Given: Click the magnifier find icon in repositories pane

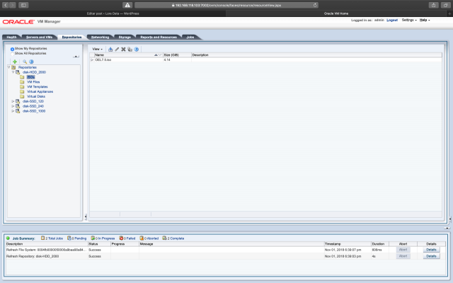Looking at the screenshot, I should [25, 62].
